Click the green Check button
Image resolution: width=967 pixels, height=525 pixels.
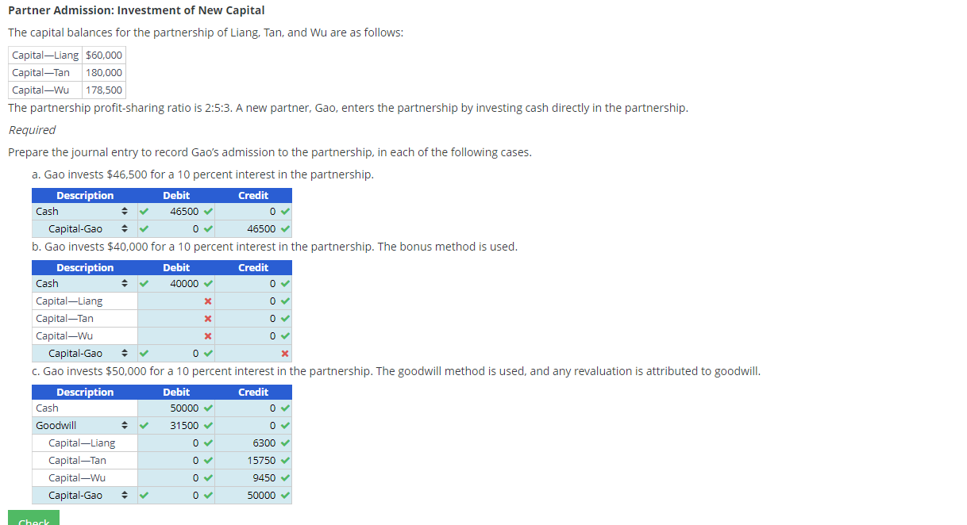[x=33, y=519]
